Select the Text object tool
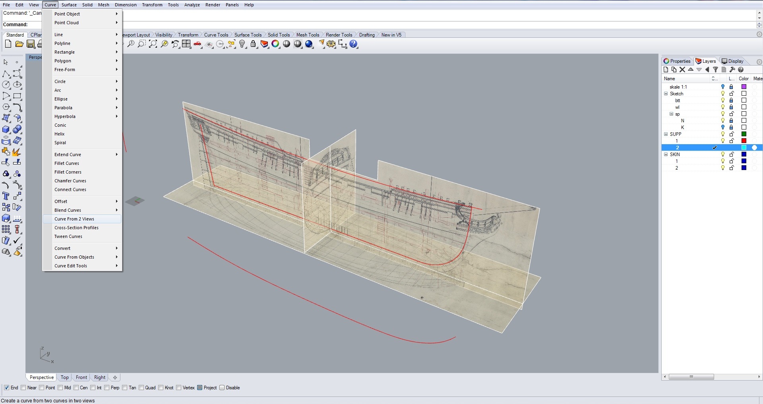 click(x=6, y=196)
